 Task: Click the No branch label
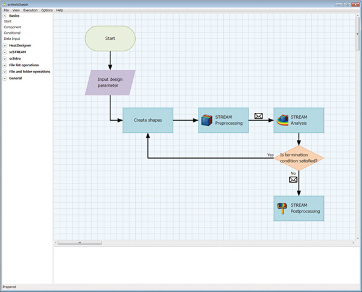pyautogui.click(x=293, y=173)
